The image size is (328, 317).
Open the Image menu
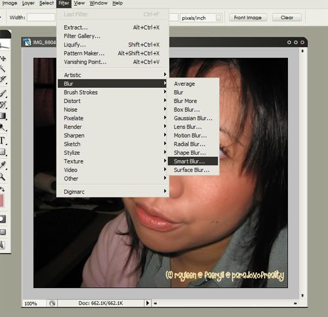point(10,3)
